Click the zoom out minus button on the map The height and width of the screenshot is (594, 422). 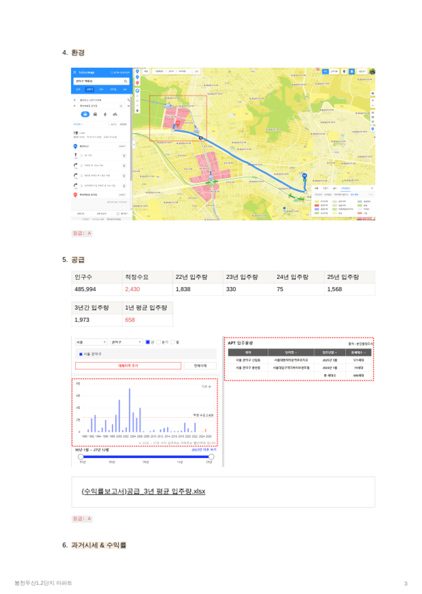click(x=373, y=106)
